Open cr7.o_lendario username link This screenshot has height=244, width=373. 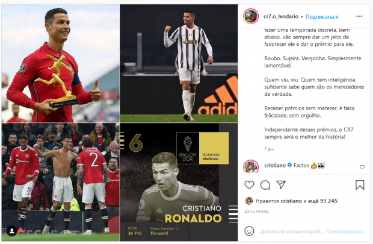tap(281, 16)
